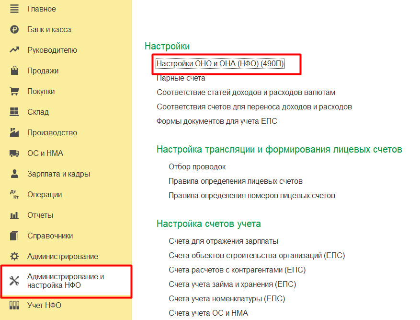Open Настройки ОНО и ОНА (НФО) (490П)
420x320 pixels.
tap(220, 63)
